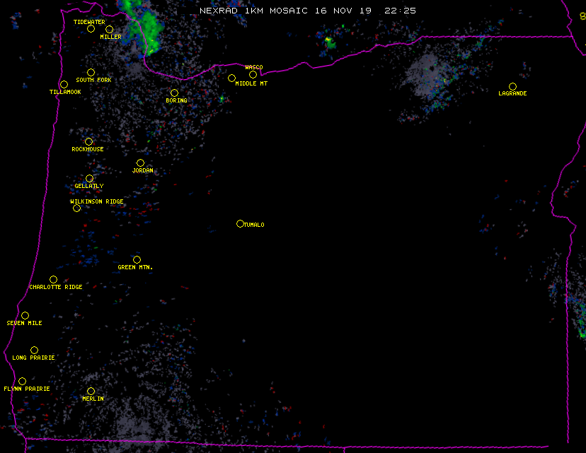
Task: Click the Long Prairie station circle
Action: coord(34,351)
